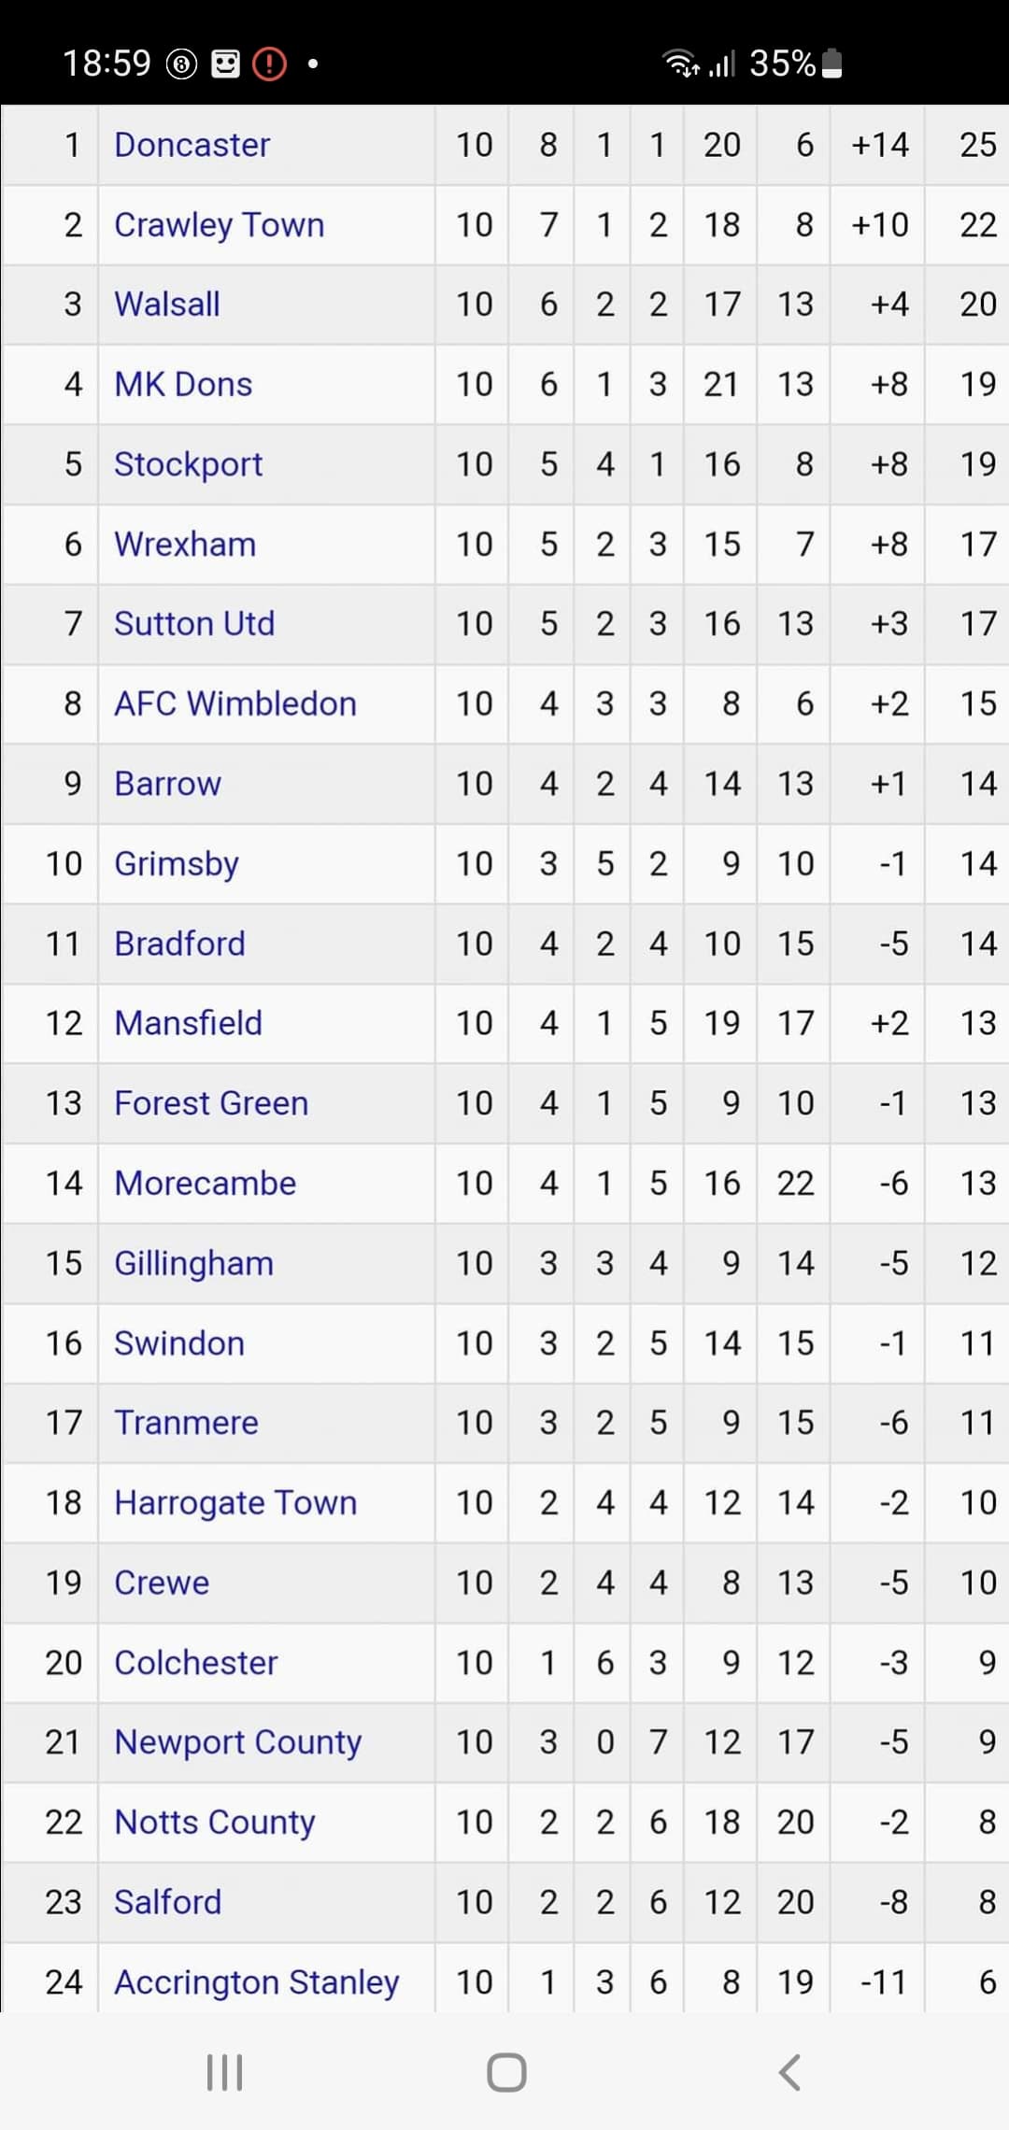
Task: Select the Wrexham team link
Action: (x=185, y=544)
